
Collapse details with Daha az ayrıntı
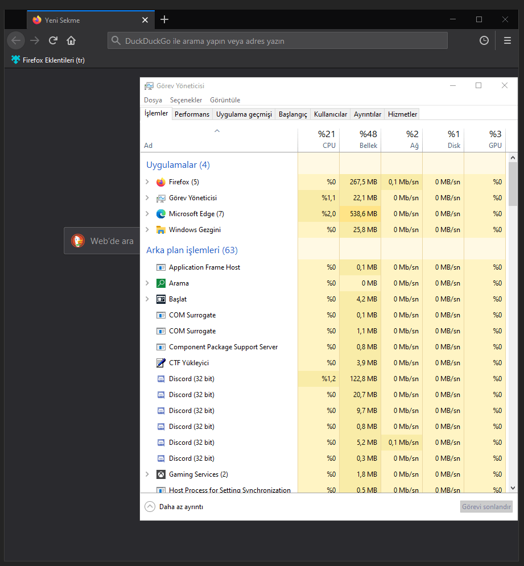174,507
